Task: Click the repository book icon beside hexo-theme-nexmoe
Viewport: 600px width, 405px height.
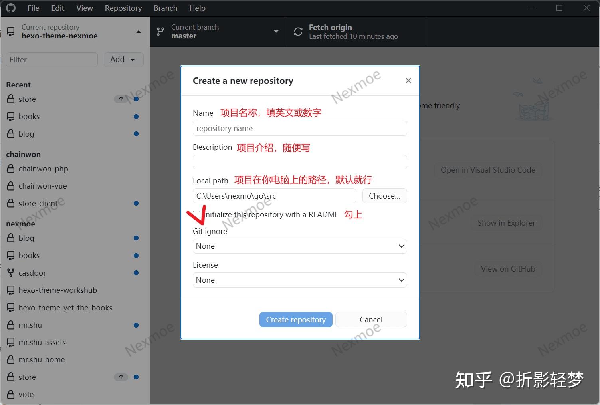Action: [x=11, y=31]
